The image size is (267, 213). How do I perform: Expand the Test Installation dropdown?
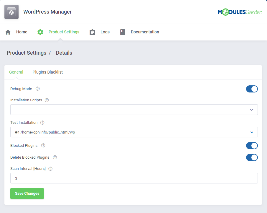point(134,132)
